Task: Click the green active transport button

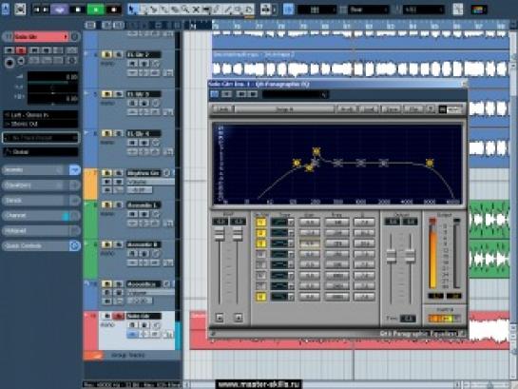Action: 95,10
